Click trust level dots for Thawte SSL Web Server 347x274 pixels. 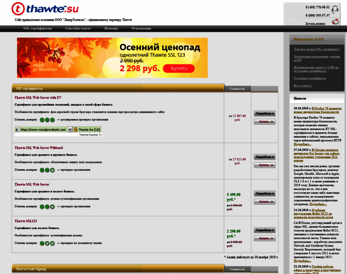[x=47, y=207]
